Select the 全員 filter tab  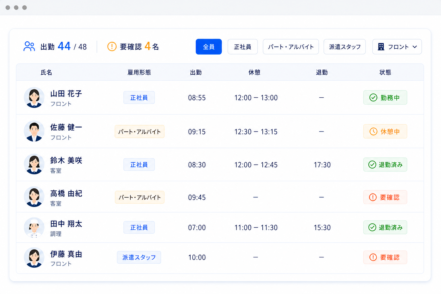click(x=209, y=47)
